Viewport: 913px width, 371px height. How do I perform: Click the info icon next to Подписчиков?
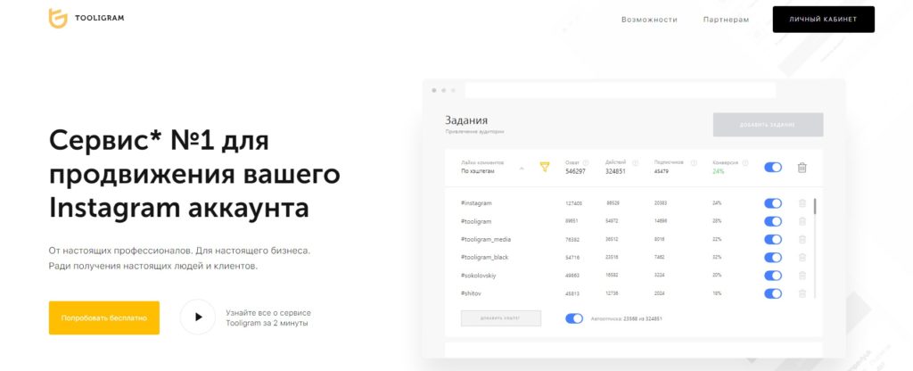694,163
